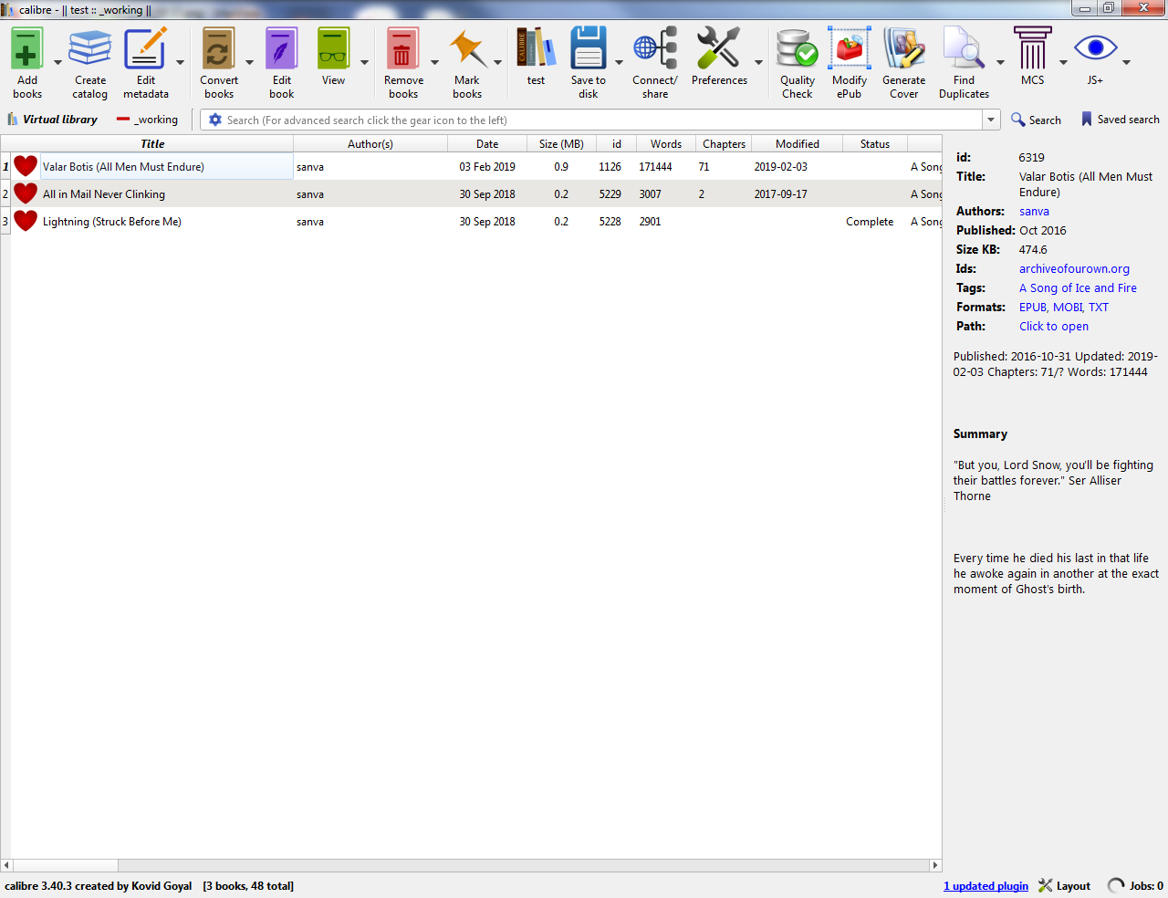Sort by the Modified column header

tap(798, 144)
